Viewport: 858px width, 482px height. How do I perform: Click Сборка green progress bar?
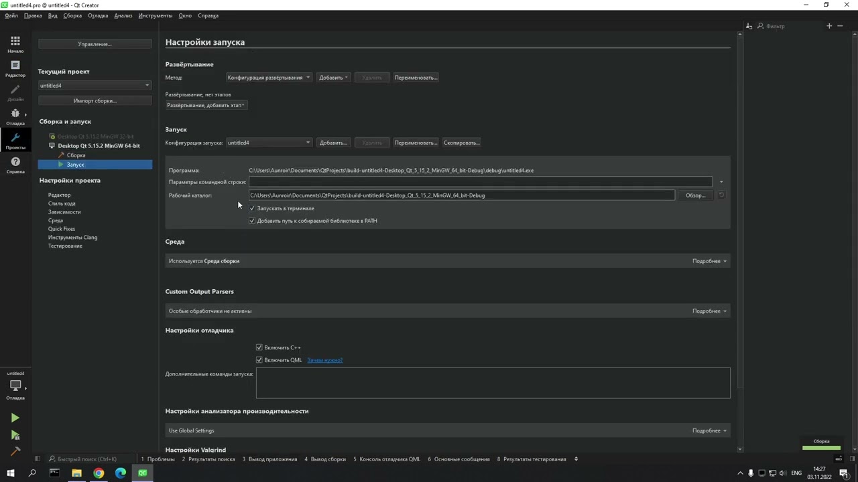coord(821,447)
